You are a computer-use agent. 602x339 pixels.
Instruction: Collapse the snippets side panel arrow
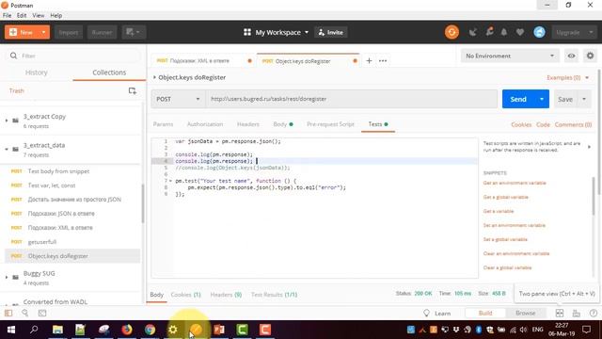(x=590, y=147)
